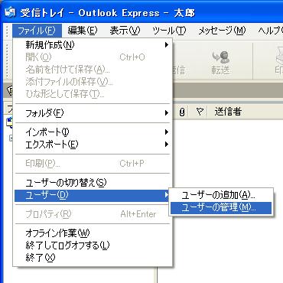Select オフライン作業(W) menu entry
This screenshot has height=283, width=283.
(x=93, y=233)
